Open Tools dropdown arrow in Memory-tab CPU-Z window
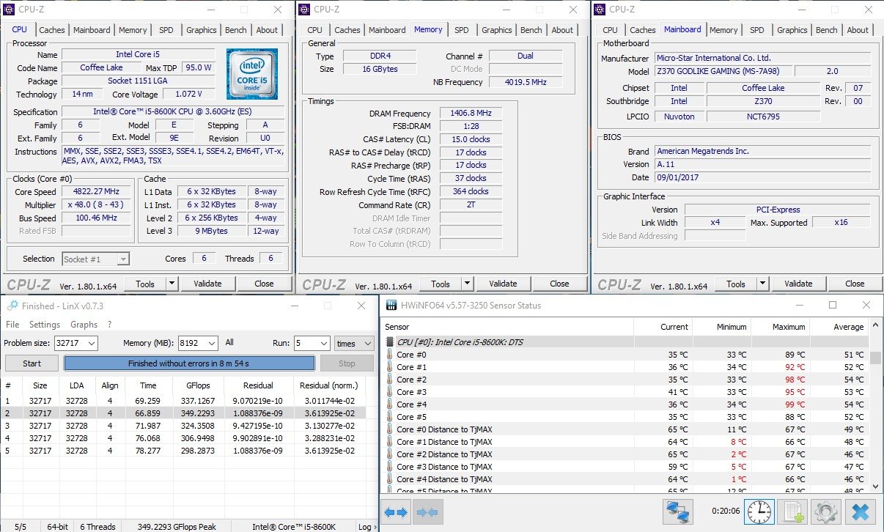Viewport: 884px width, 532px height. [467, 284]
